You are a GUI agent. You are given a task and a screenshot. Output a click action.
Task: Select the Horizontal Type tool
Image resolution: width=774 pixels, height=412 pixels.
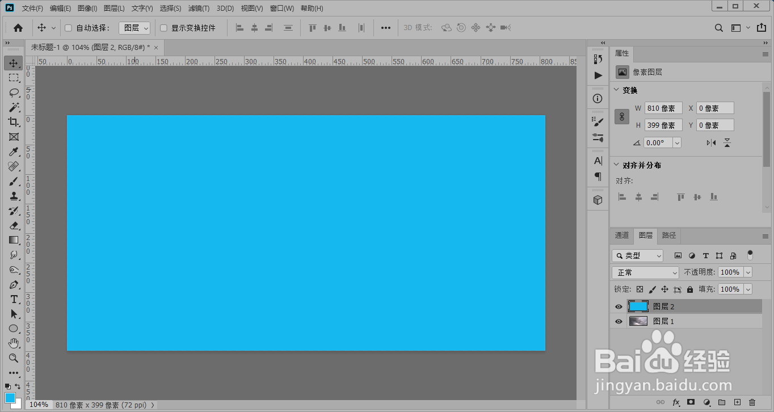14,299
